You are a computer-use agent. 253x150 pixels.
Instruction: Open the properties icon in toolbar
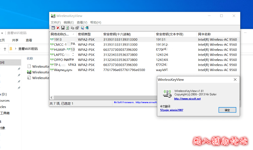[77, 28]
